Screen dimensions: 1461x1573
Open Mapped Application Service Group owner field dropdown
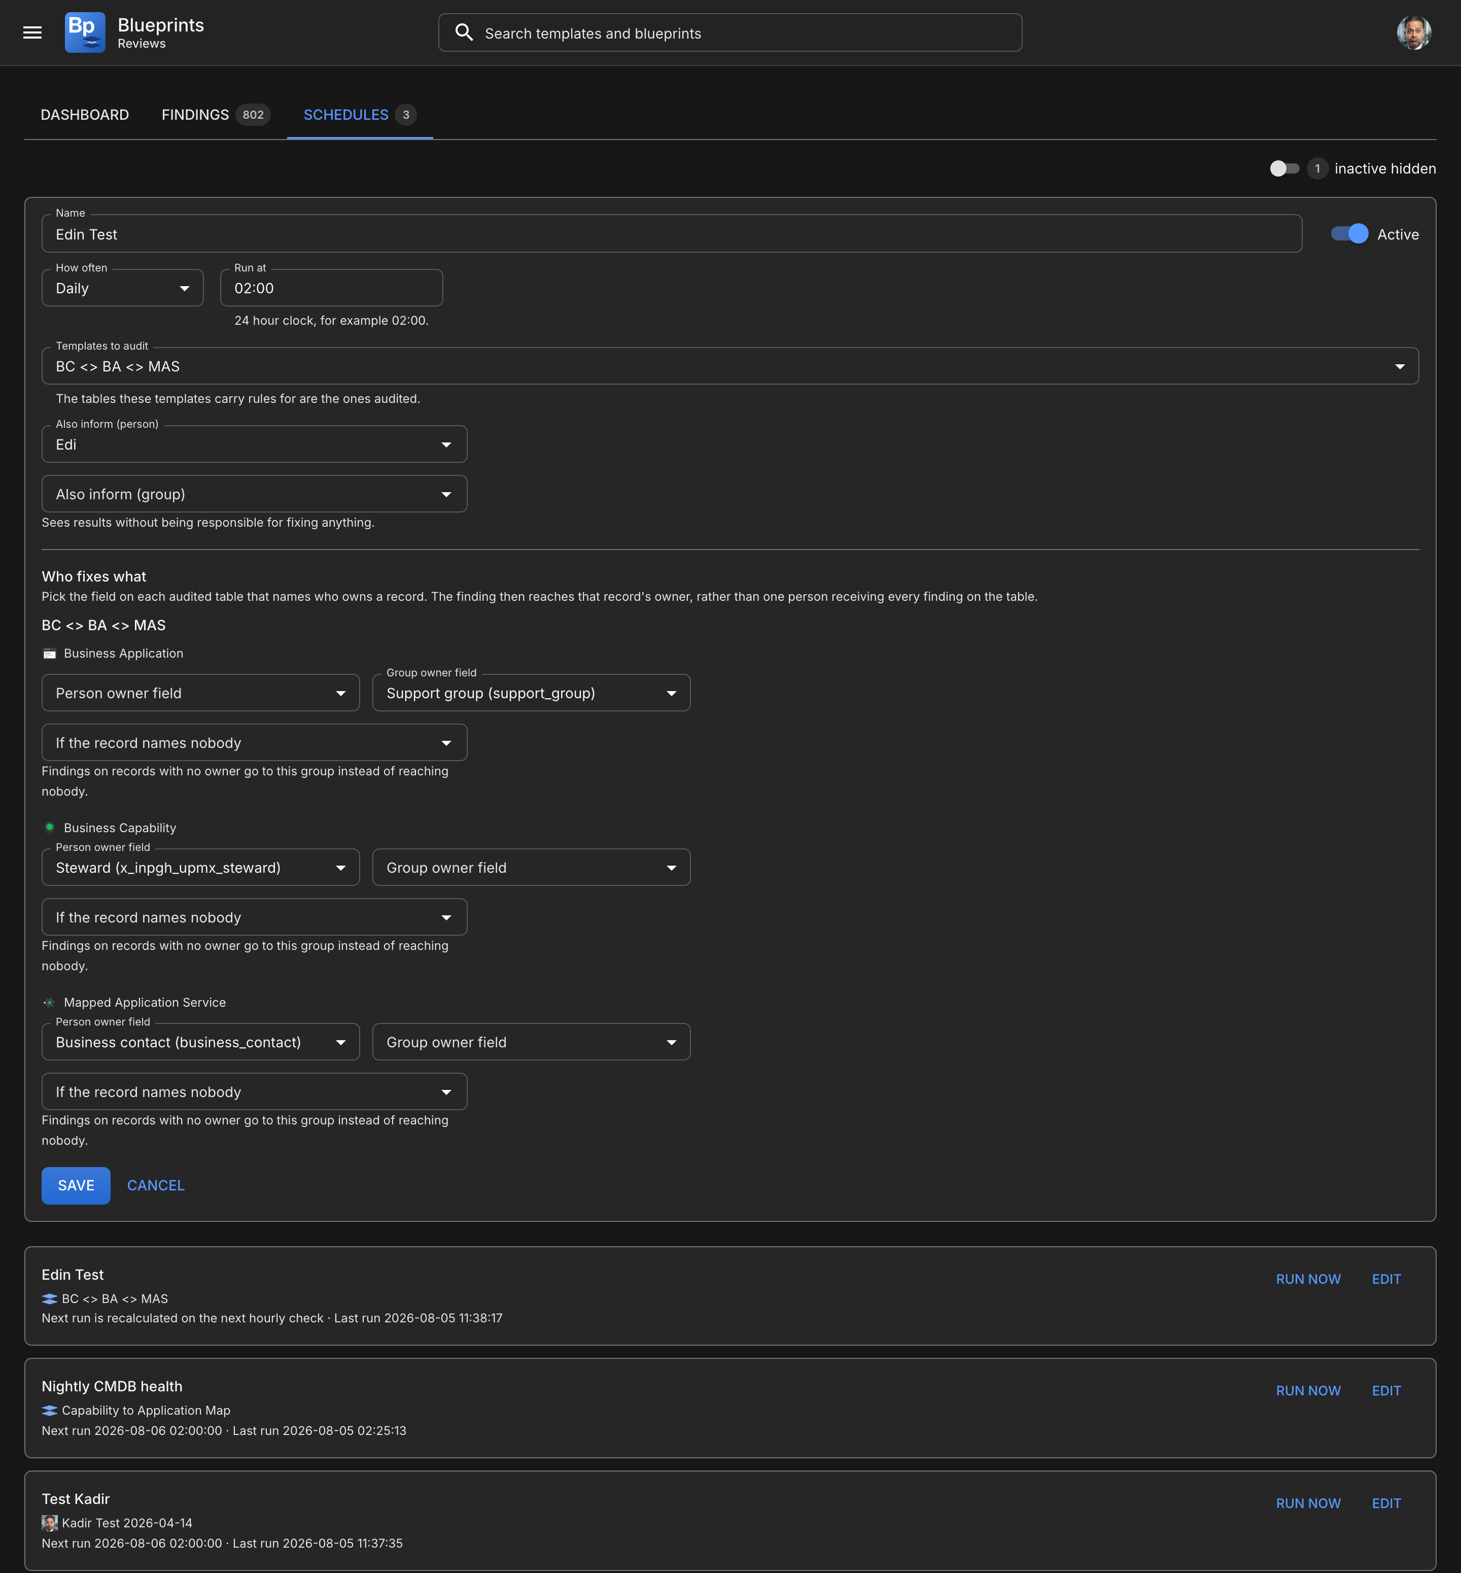[x=531, y=1042]
